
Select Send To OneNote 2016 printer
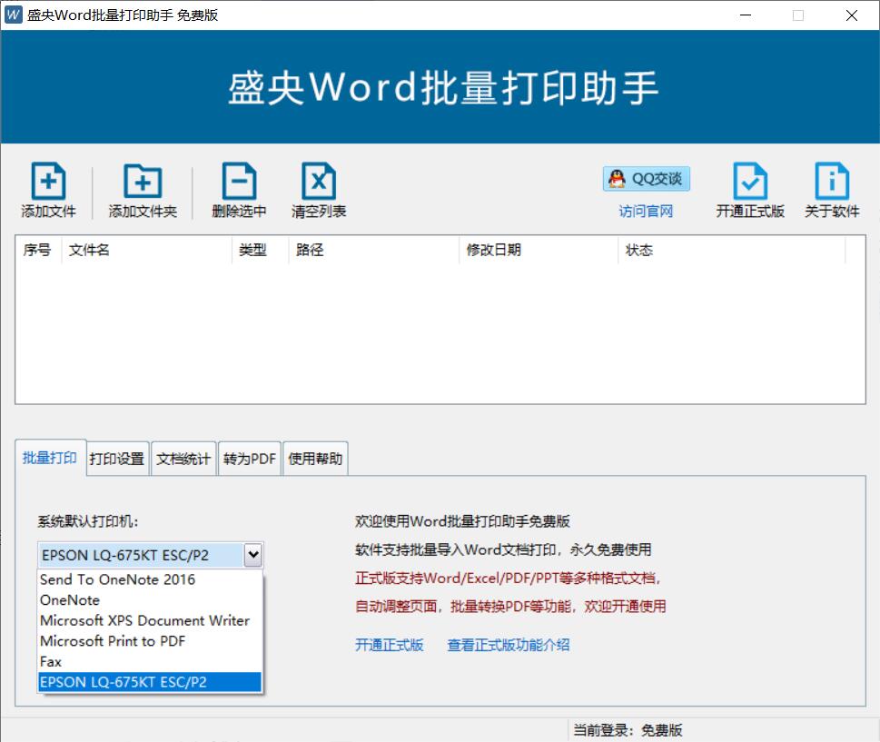click(x=150, y=579)
